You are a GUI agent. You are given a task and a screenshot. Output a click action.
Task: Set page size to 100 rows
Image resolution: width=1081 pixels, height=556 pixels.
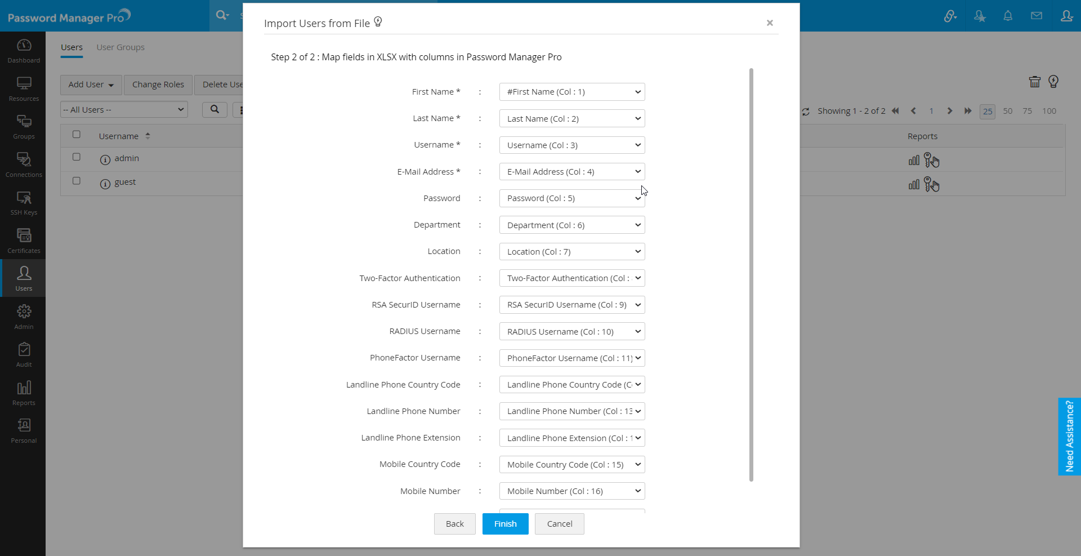1049,111
